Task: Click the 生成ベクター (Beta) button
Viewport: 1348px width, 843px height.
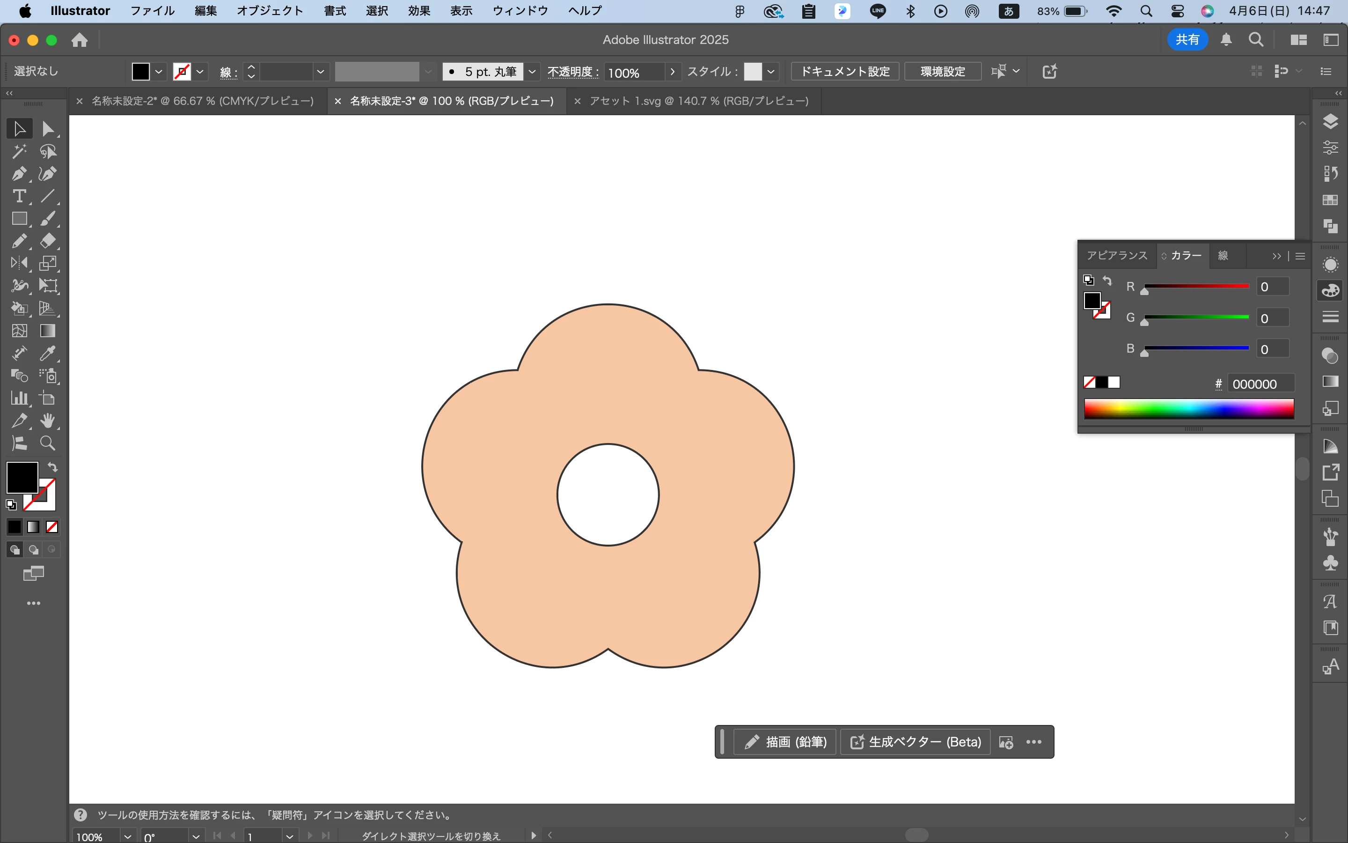Action: coord(915,742)
